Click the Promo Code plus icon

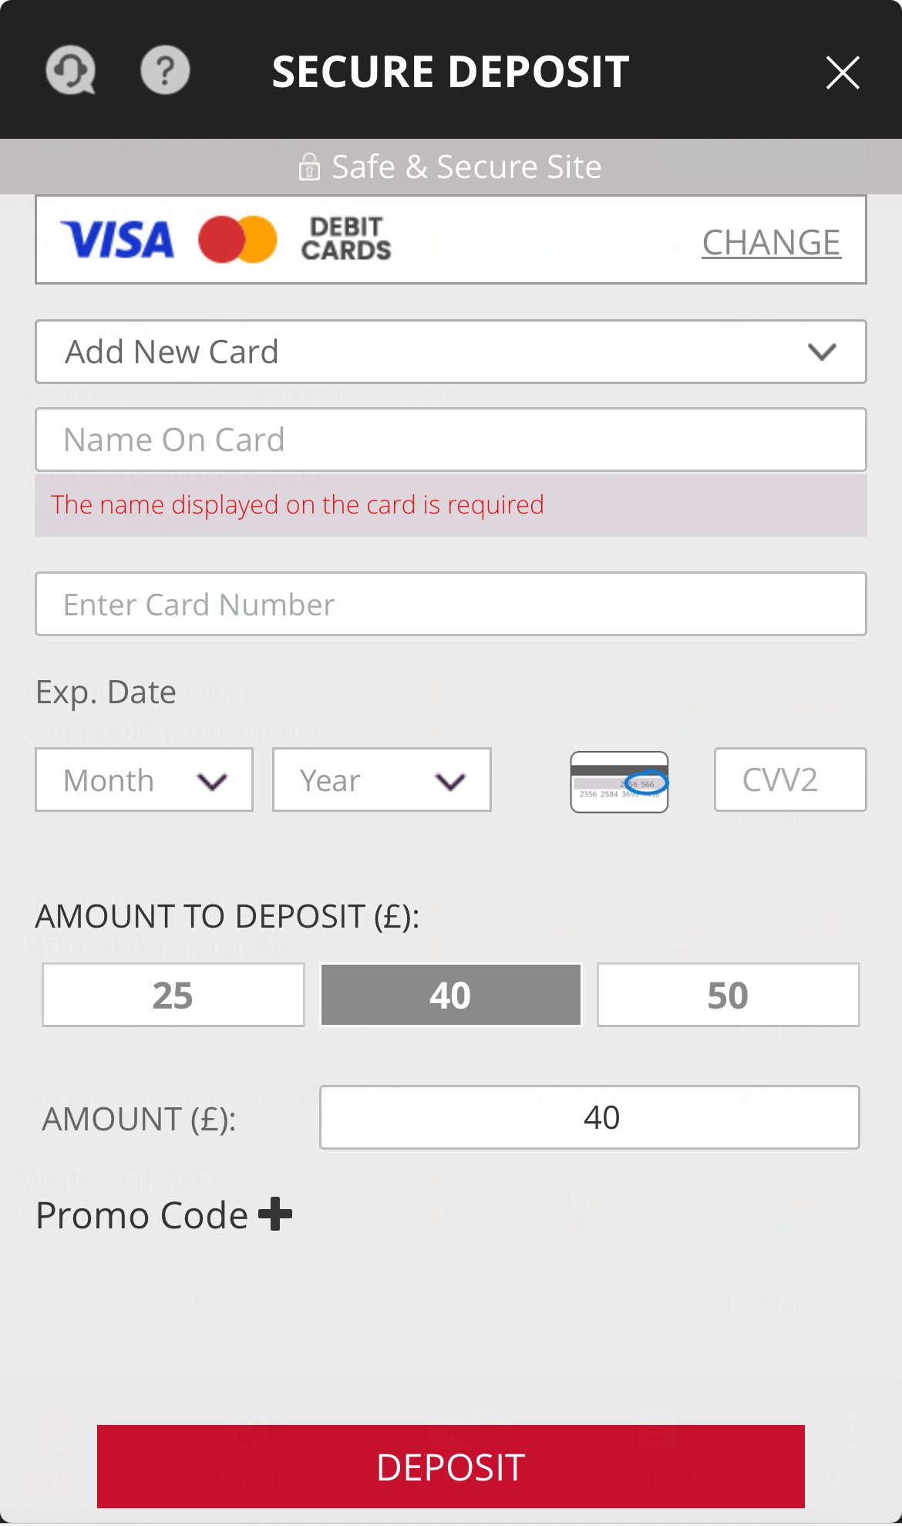coord(275,1214)
